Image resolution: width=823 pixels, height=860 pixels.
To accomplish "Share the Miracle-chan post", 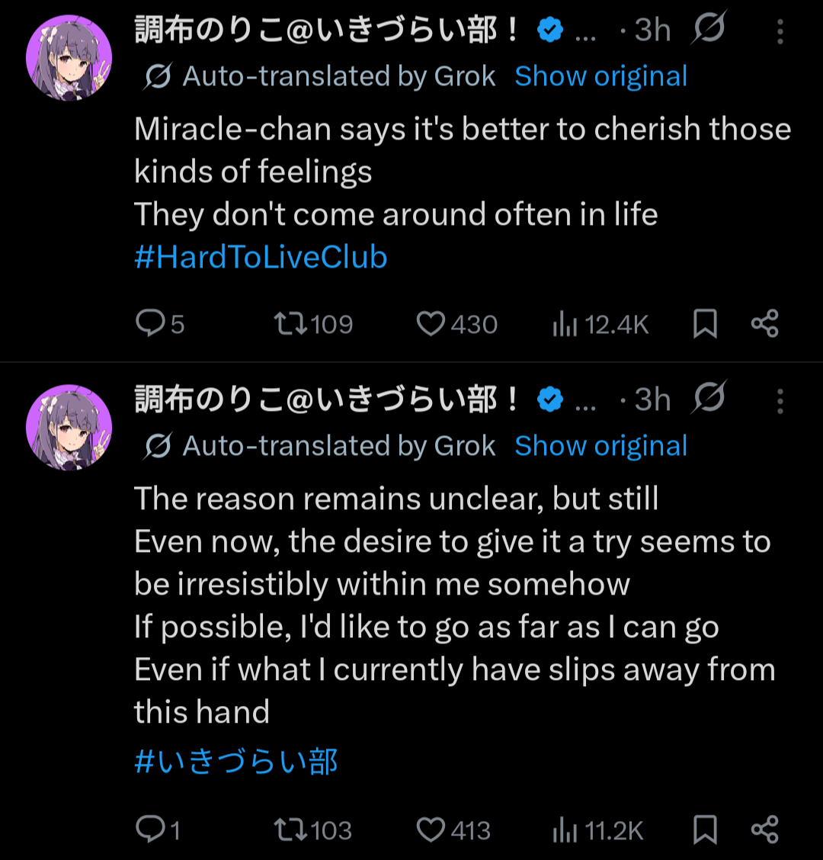I will pos(764,324).
